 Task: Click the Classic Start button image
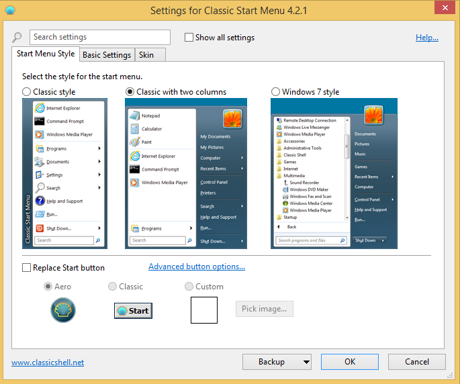[x=133, y=311]
